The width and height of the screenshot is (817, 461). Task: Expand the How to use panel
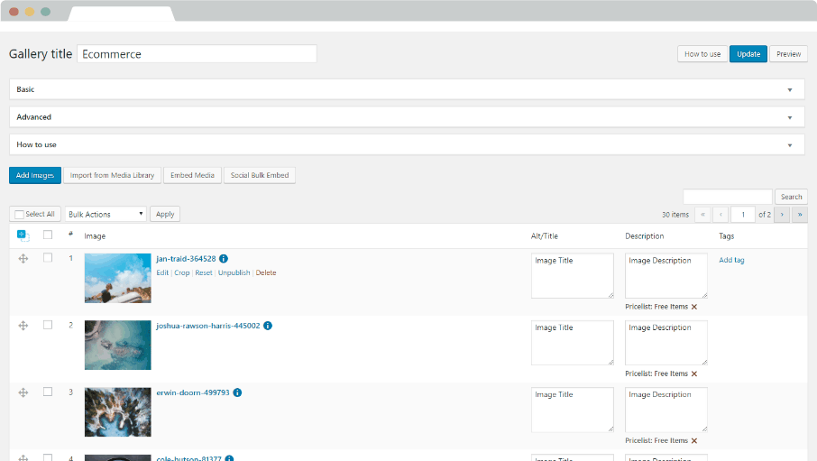coord(407,145)
